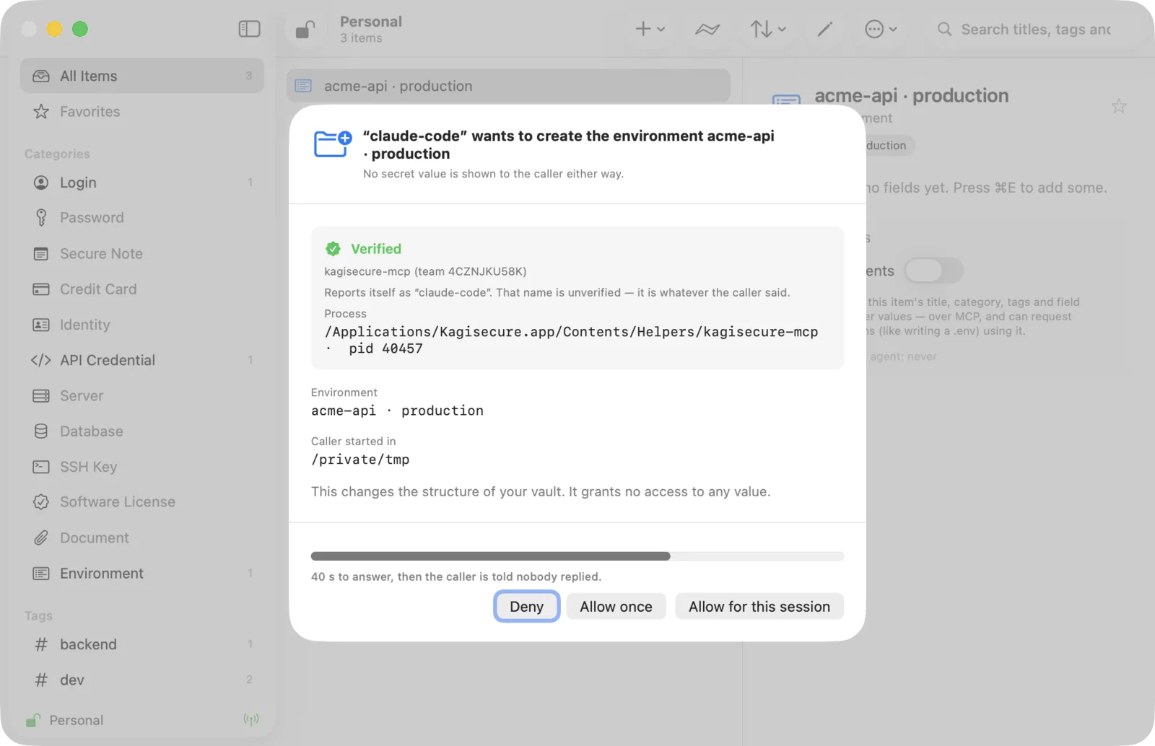Screen dimensions: 1155x746
Task: Select All Items in sidebar
Action: (x=142, y=76)
